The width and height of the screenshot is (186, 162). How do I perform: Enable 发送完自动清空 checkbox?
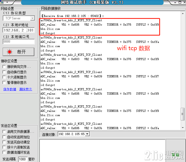[x=4, y=142]
